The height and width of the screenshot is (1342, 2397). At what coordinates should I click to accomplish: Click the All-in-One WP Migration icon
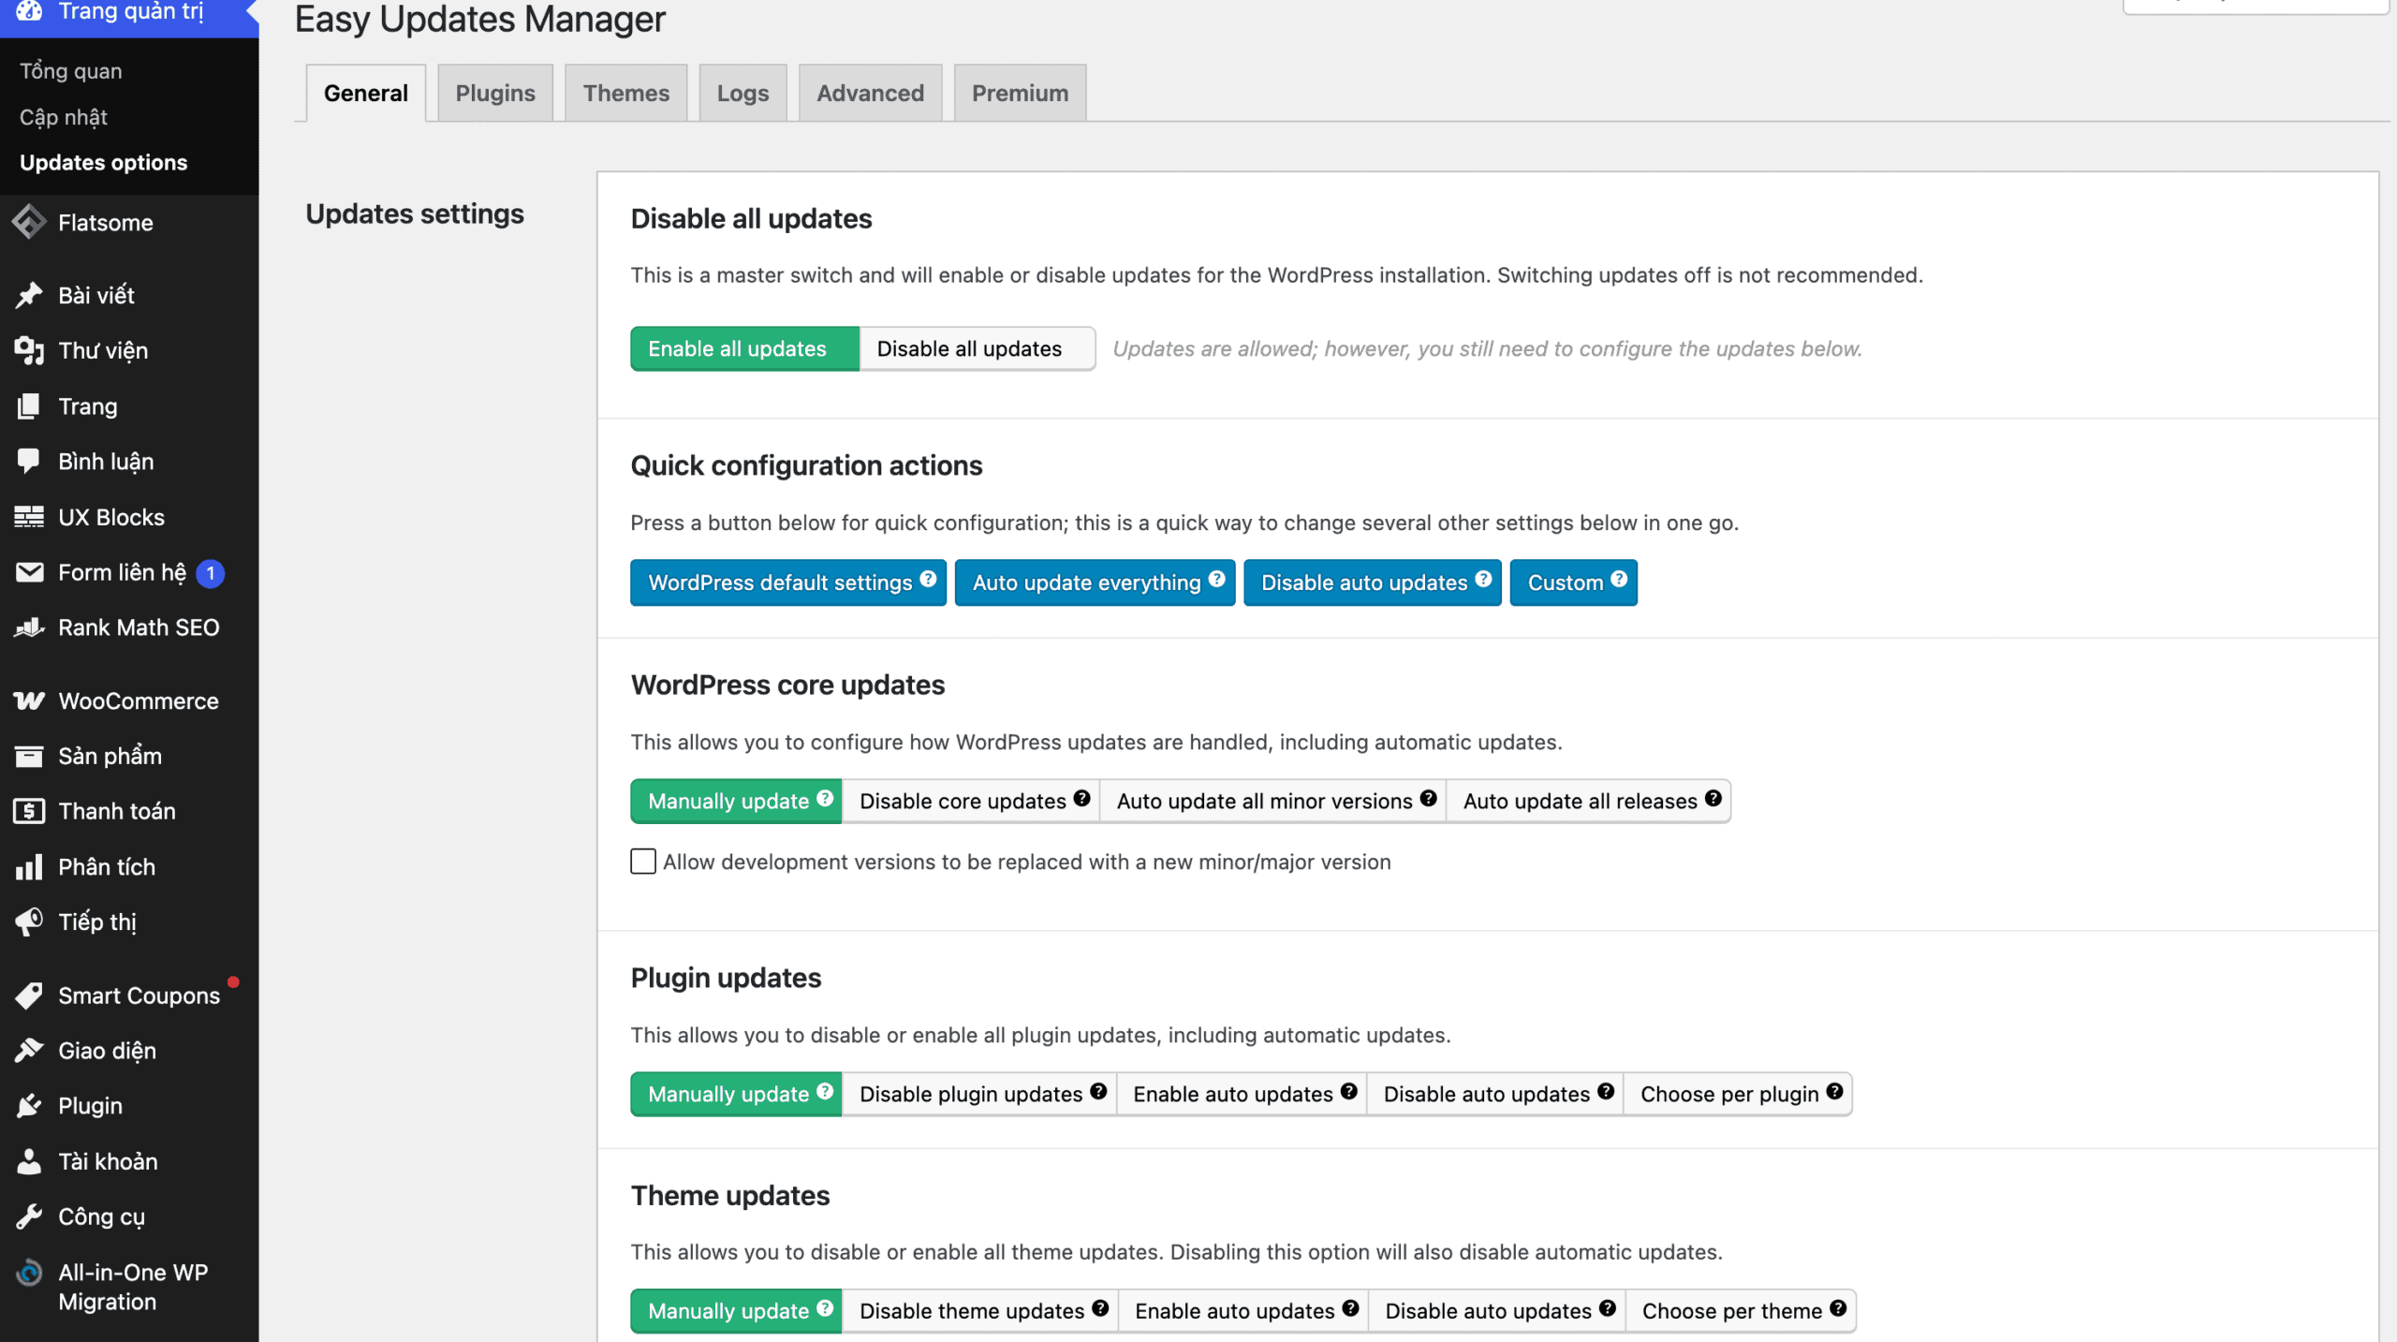tap(29, 1273)
